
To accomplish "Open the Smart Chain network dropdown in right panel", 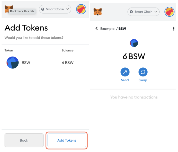I will point(144,12).
